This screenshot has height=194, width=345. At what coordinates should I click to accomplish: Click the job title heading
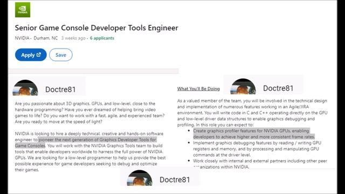pyautogui.click(x=96, y=27)
